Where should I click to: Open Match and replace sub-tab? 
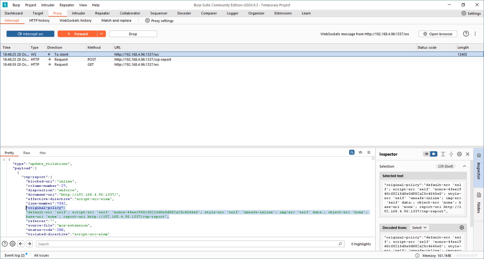click(116, 21)
